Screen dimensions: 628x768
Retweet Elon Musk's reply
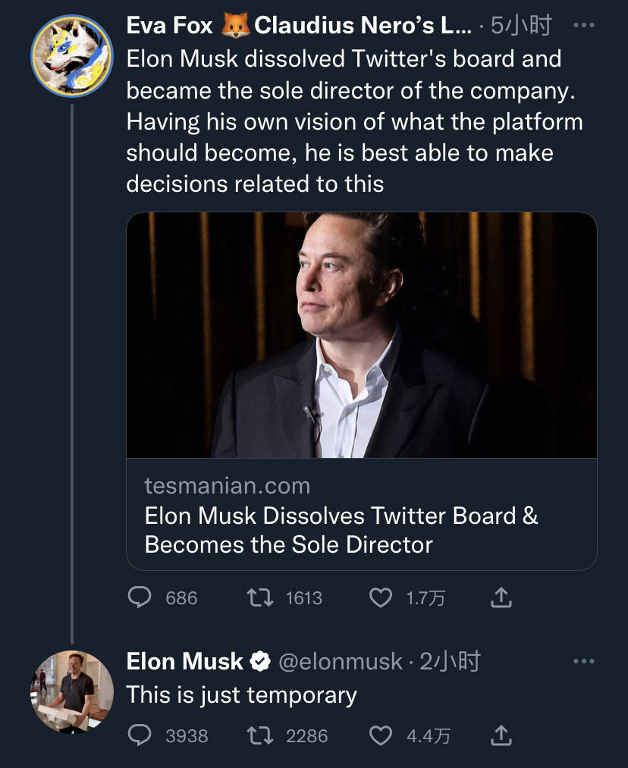(x=259, y=735)
